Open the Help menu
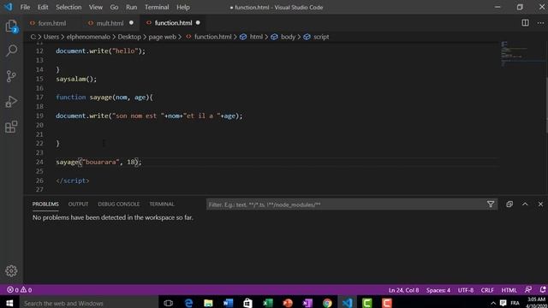This screenshot has width=548, height=308. click(182, 7)
